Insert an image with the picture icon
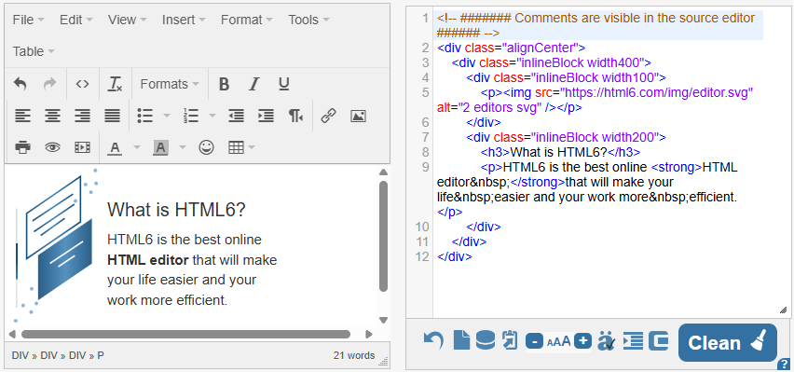The image size is (794, 372). point(358,116)
